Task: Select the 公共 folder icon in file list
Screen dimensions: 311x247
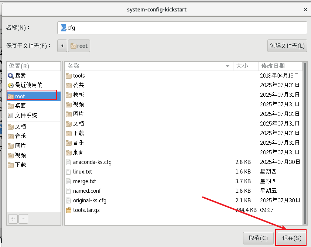Action: pyautogui.click(x=69, y=85)
